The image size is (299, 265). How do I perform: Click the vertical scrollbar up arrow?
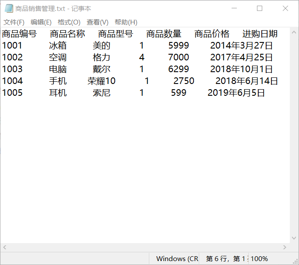[x=294, y=32]
